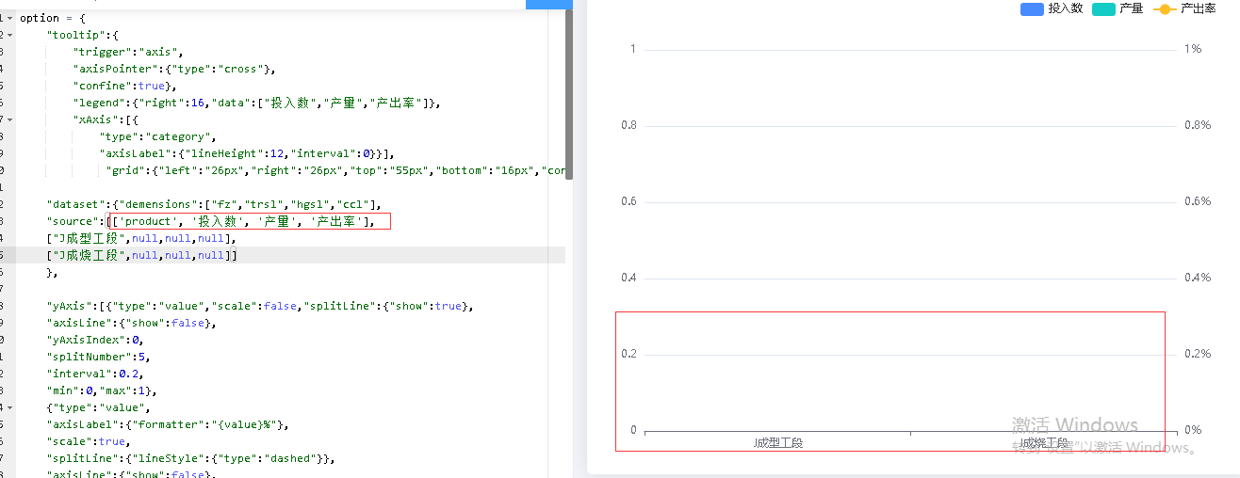Click the "axisLabel" lineHeight 12 line
Viewport: 1240px width, 478px height.
tap(246, 154)
